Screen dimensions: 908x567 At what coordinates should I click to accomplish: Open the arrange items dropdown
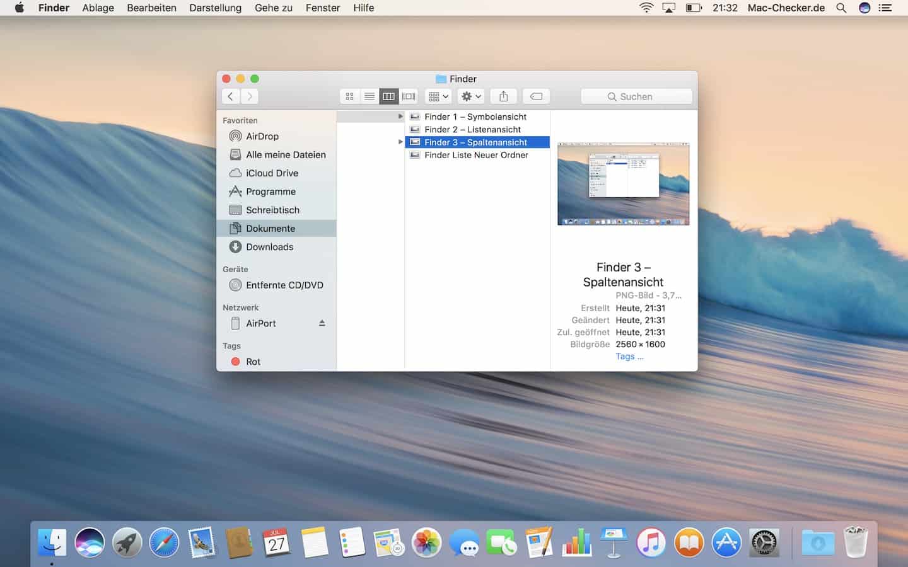coord(438,96)
